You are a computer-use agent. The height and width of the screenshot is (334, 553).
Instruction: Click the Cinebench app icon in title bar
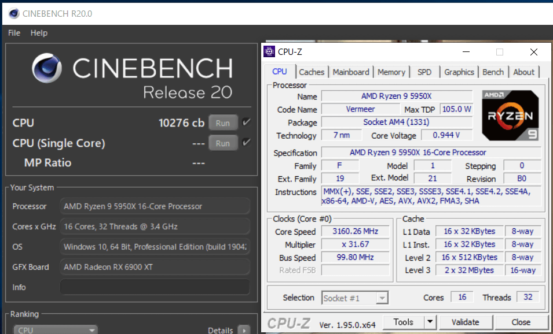click(x=14, y=13)
